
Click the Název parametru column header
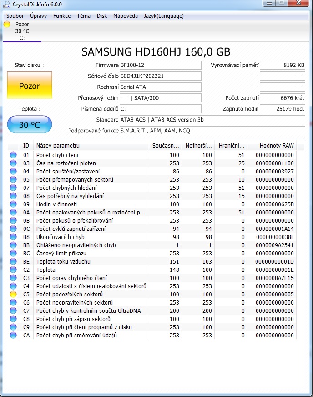[x=91, y=146]
